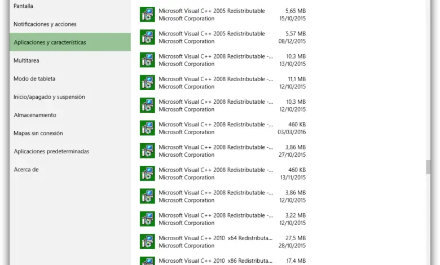Click the 17,4 MB size value

[x=296, y=261]
